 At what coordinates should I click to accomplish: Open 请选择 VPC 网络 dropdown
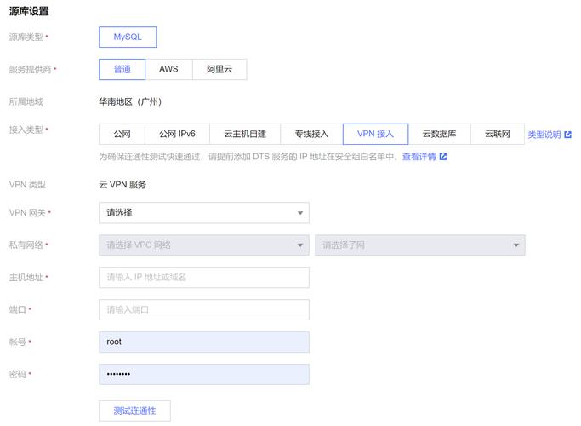click(x=204, y=245)
